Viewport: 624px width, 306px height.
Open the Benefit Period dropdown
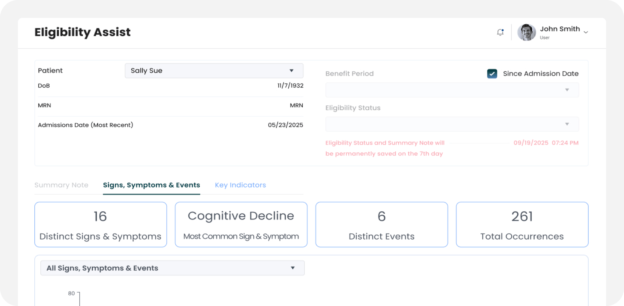point(452,90)
